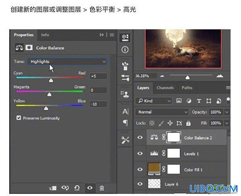Click Navigator zoom in large mountains

pyautogui.click(x=220, y=76)
